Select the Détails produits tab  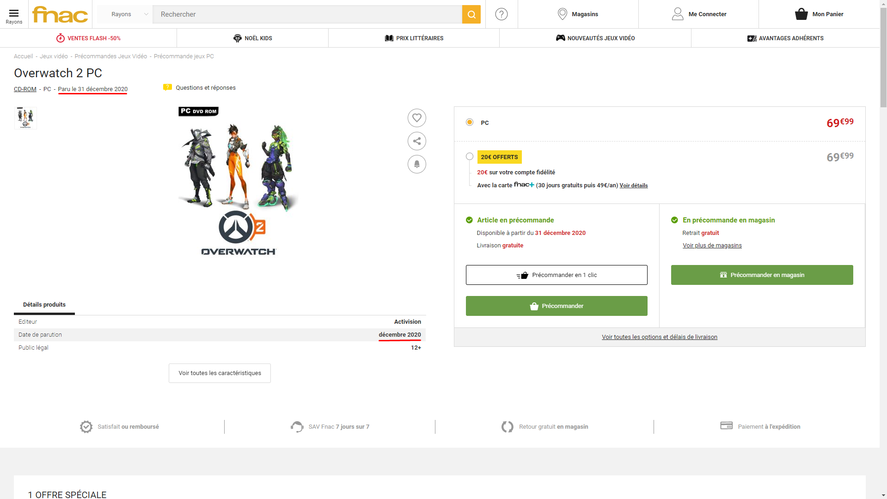pyautogui.click(x=44, y=305)
